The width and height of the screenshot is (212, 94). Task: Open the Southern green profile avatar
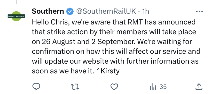pos(16,16)
